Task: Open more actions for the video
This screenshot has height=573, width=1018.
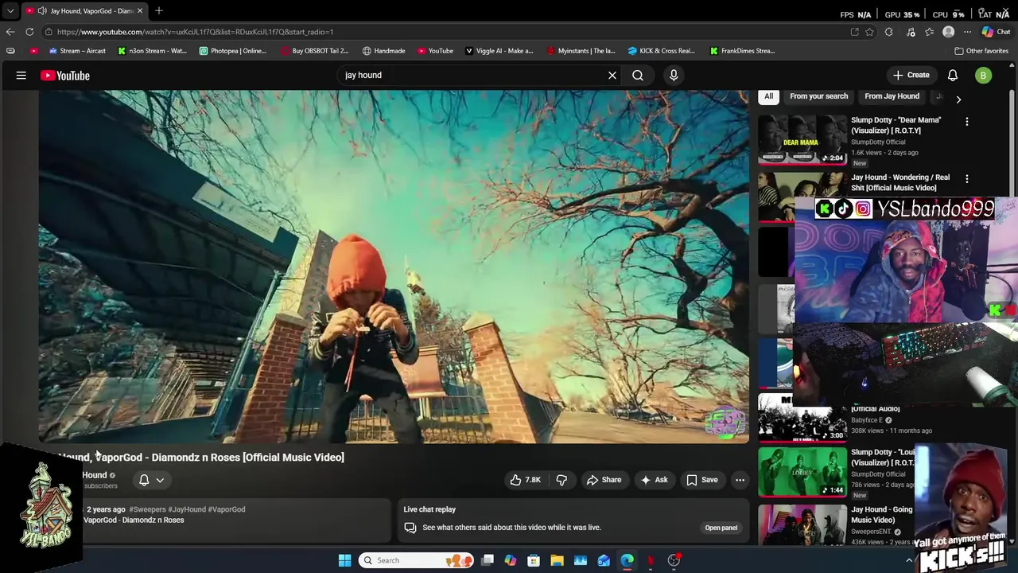Action: tap(740, 480)
